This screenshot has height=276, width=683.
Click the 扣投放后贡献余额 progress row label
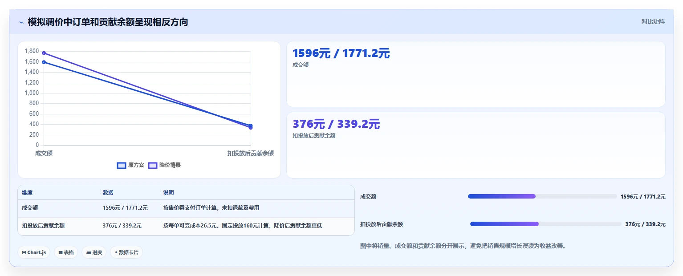pos(382,224)
